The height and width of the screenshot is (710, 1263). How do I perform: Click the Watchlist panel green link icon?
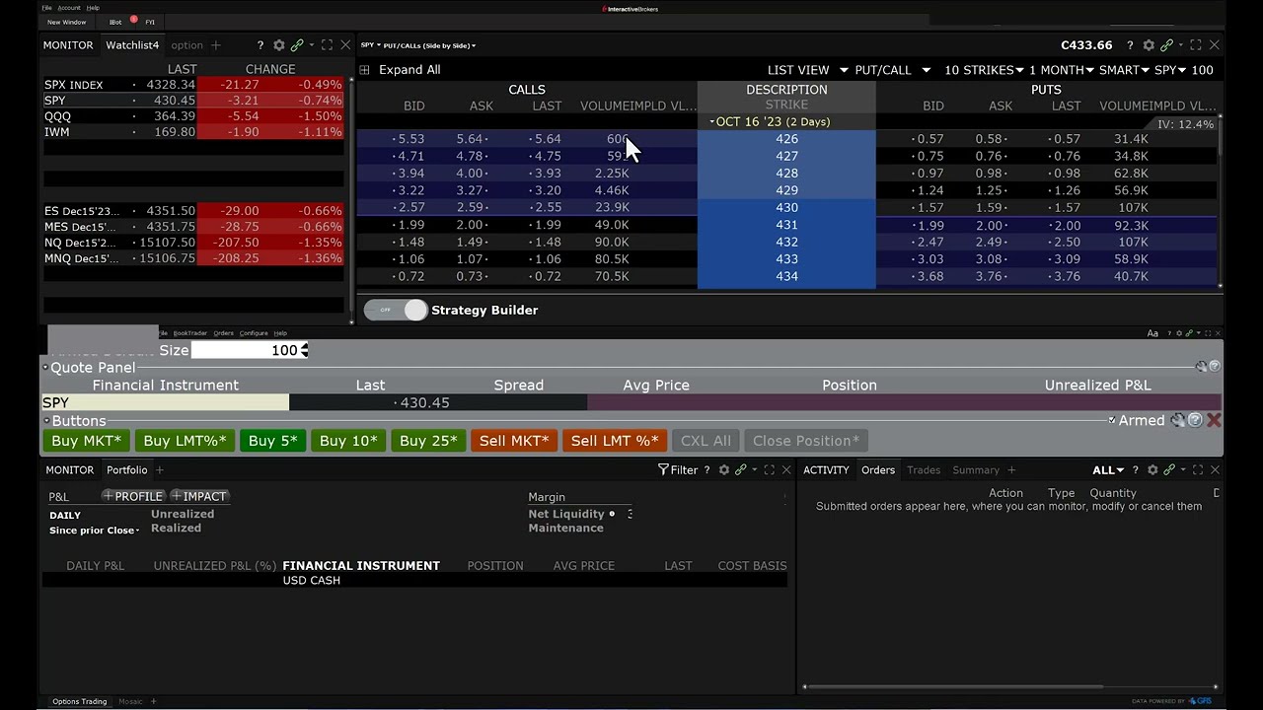pos(297,45)
